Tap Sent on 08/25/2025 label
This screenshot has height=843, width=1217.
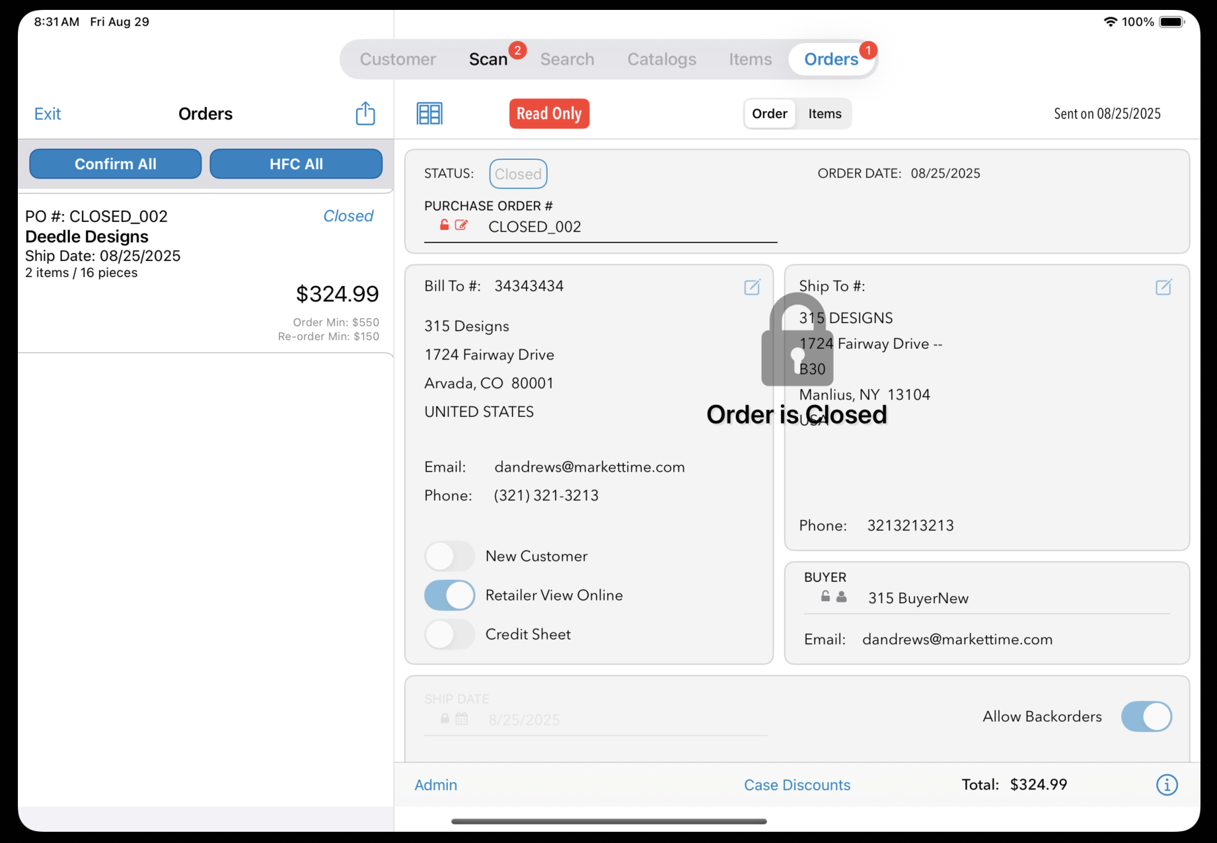[1107, 114]
